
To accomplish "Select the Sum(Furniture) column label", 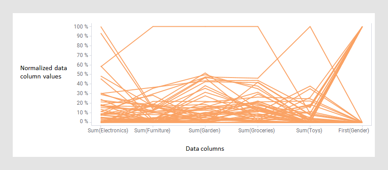I will pyautogui.click(x=152, y=131).
